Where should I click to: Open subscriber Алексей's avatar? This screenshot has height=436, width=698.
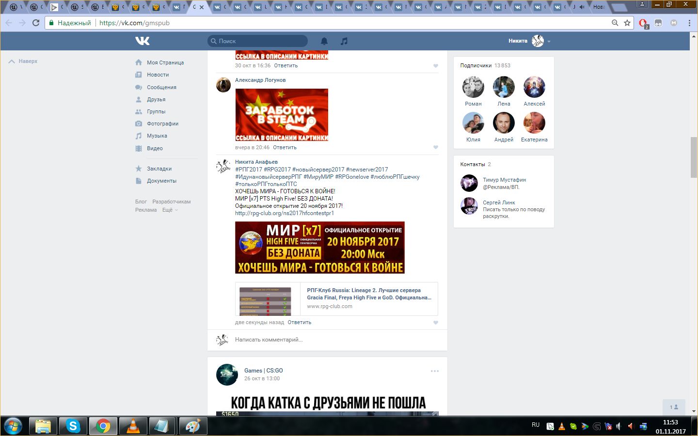tap(534, 87)
